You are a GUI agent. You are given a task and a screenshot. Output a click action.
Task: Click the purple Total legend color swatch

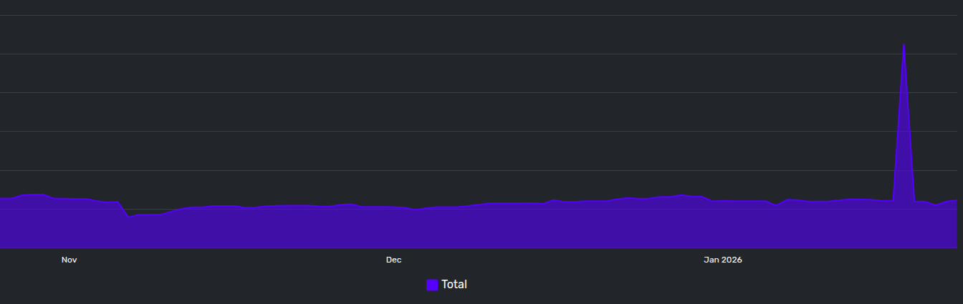click(x=432, y=285)
